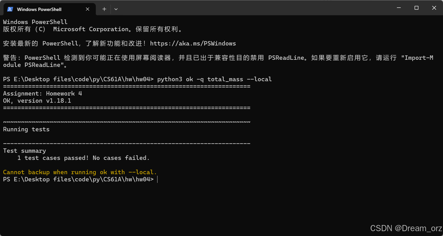Viewport: 443px width, 236px height.
Task: Click the yellow backup warning message
Action: click(x=79, y=172)
